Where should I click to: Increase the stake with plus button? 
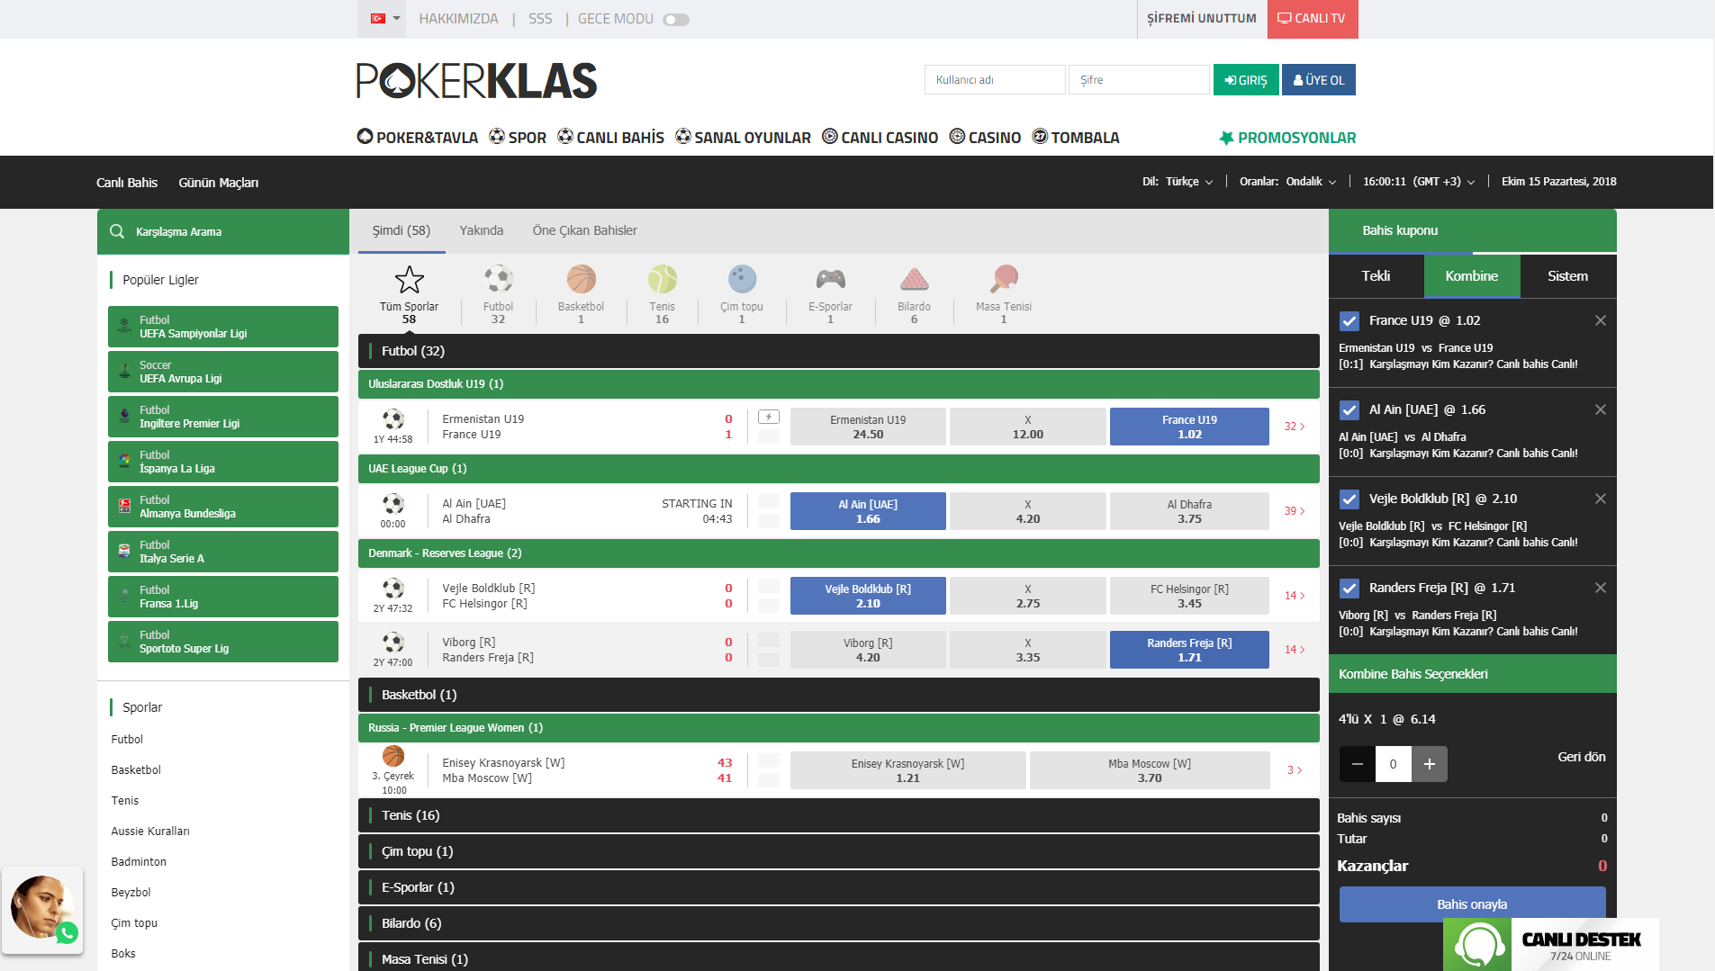1429,764
